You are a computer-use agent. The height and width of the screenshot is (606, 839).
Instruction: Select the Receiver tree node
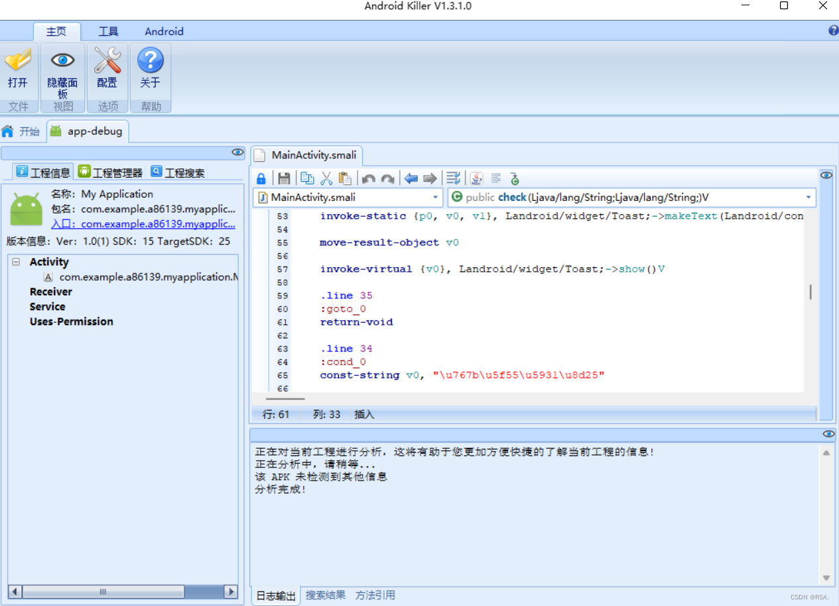pyautogui.click(x=51, y=292)
